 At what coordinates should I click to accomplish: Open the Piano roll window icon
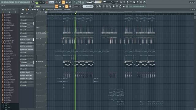tap(100, 6)
